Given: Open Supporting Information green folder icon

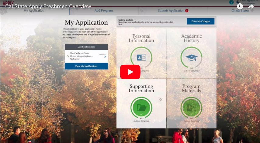Looking at the screenshot, I should pyautogui.click(x=141, y=108).
